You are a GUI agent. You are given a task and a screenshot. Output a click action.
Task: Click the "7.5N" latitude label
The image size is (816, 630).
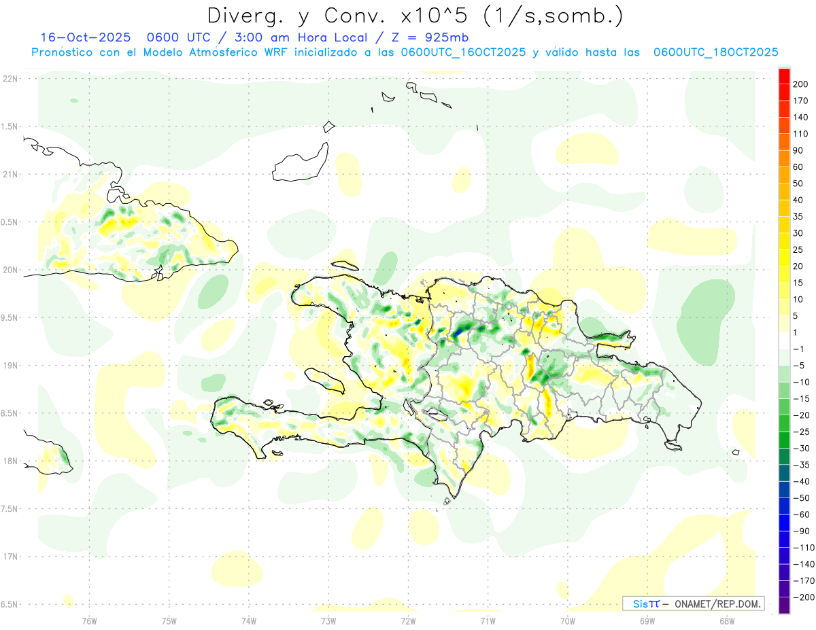[10, 509]
